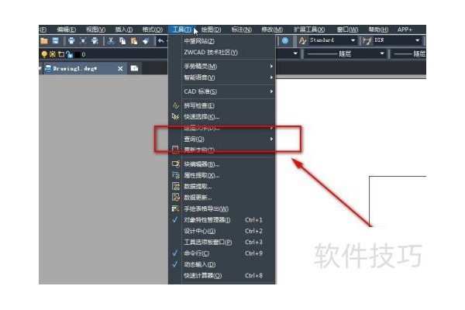The image size is (465, 310).
Task: Click the Paste clipboard icon
Action: coord(134,40)
